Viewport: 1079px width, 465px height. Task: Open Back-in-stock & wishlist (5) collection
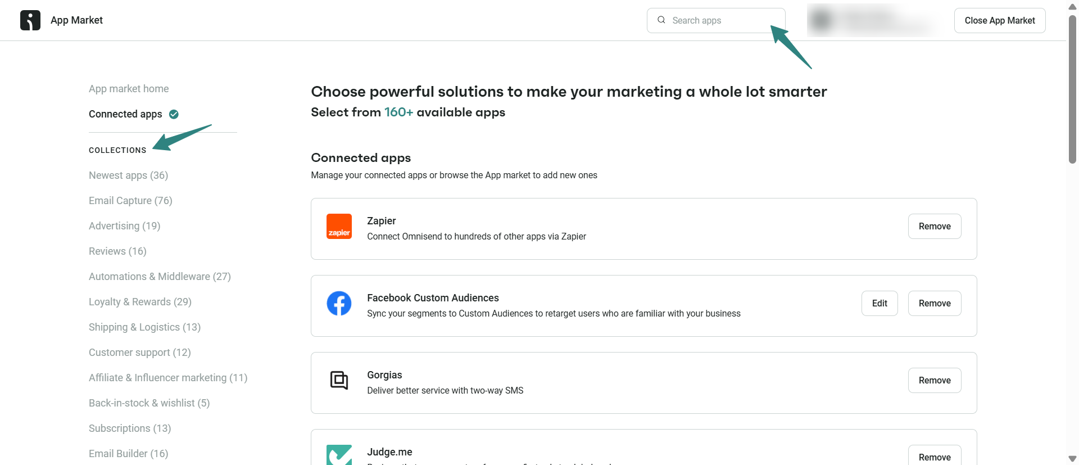tap(149, 403)
